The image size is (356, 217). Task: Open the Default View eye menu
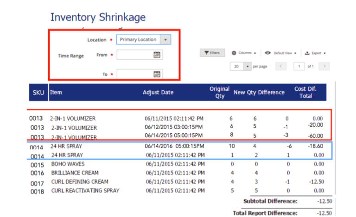pyautogui.click(x=281, y=53)
